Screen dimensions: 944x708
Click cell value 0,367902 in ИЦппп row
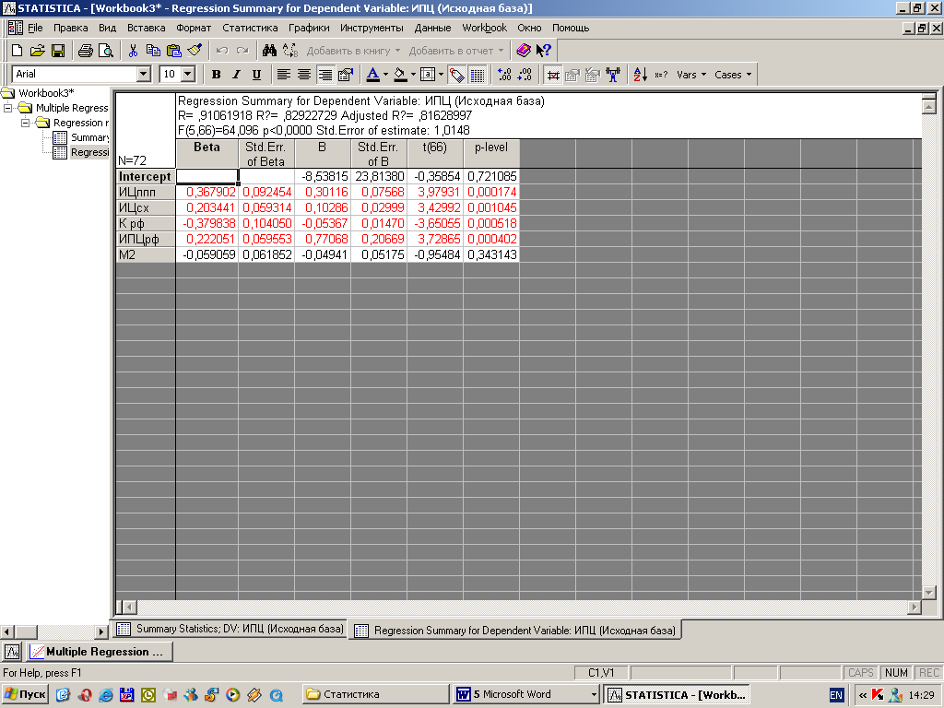(x=207, y=192)
